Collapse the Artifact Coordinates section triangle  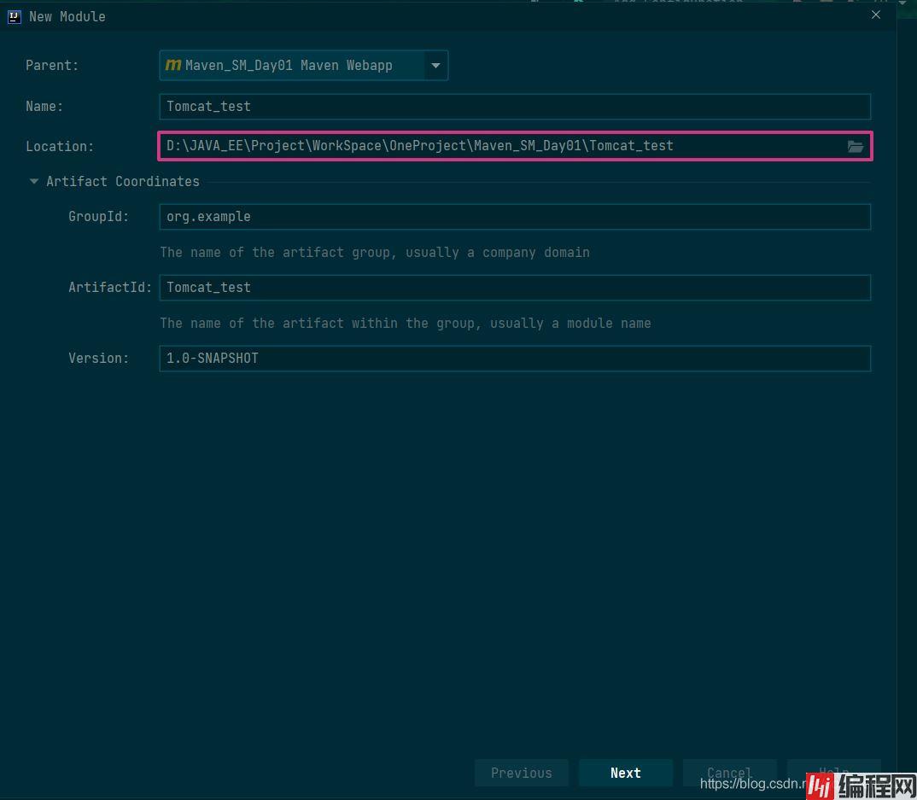point(34,182)
